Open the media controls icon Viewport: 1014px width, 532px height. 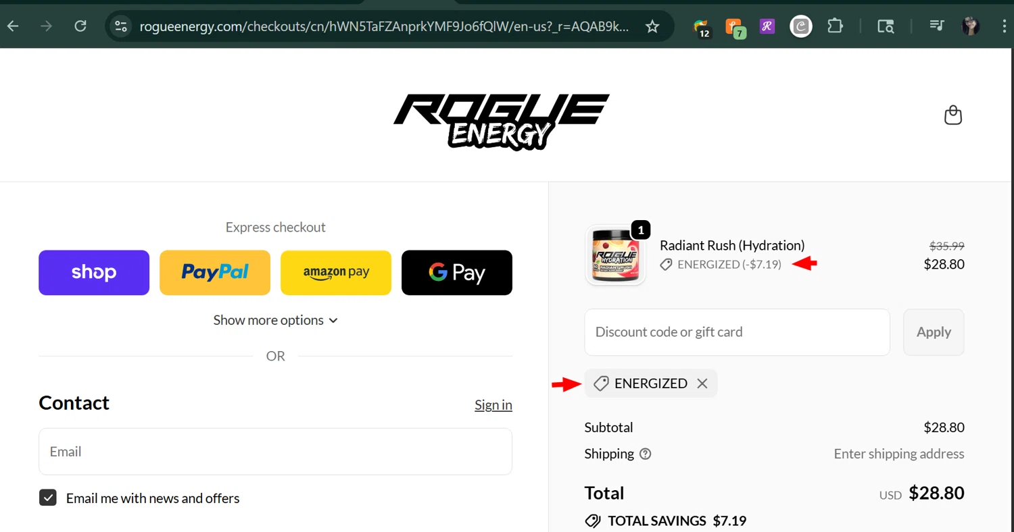point(936,26)
